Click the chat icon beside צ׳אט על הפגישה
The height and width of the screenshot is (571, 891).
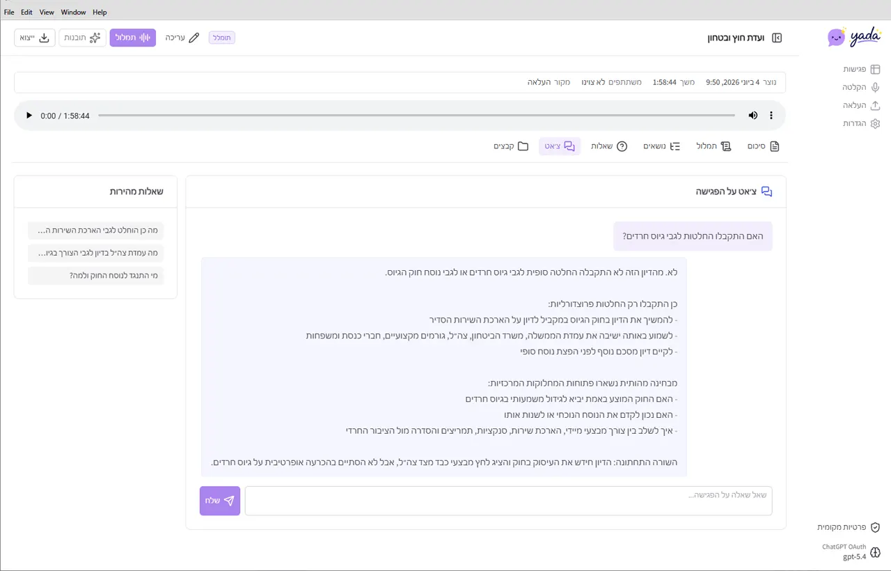766,191
